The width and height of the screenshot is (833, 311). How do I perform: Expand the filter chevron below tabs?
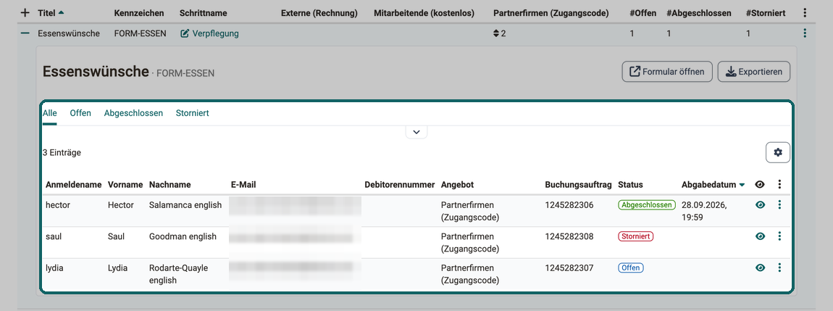[x=416, y=132]
